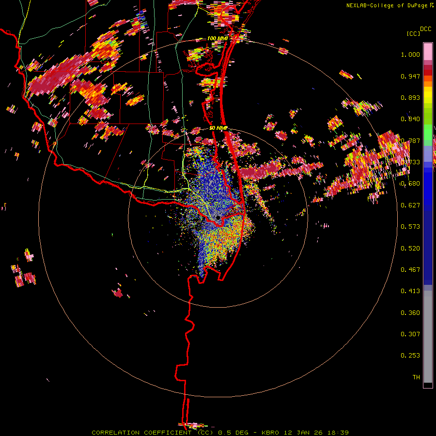436x436 pixels.
Task: Click the 0.253 scale value
Action: (x=410, y=356)
